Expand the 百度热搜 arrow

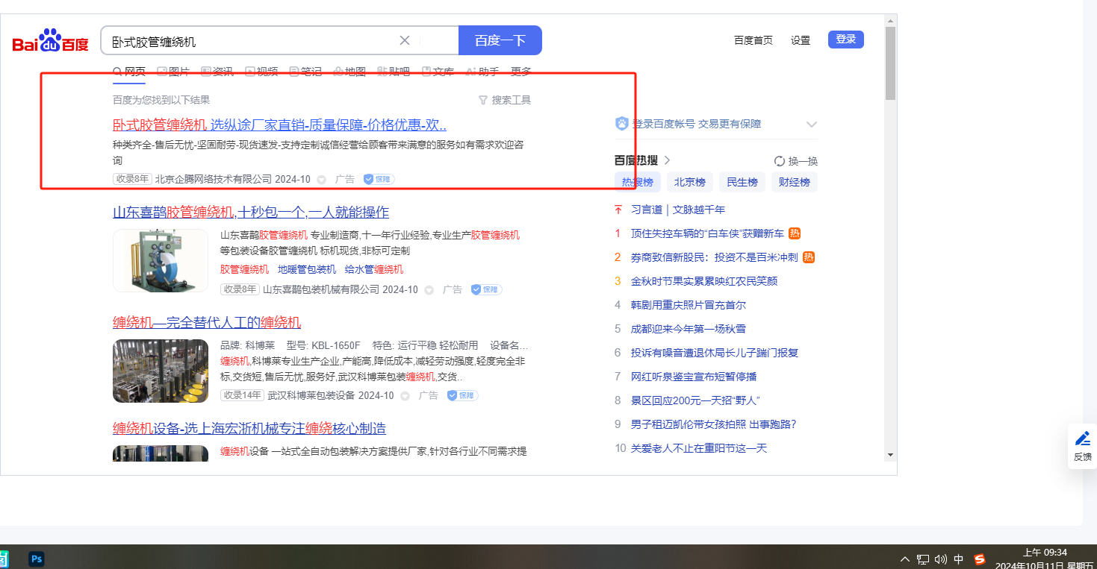coord(668,160)
